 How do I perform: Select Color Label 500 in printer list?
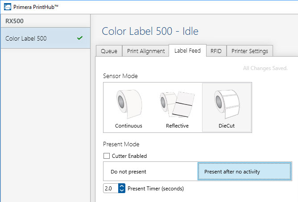45,38
